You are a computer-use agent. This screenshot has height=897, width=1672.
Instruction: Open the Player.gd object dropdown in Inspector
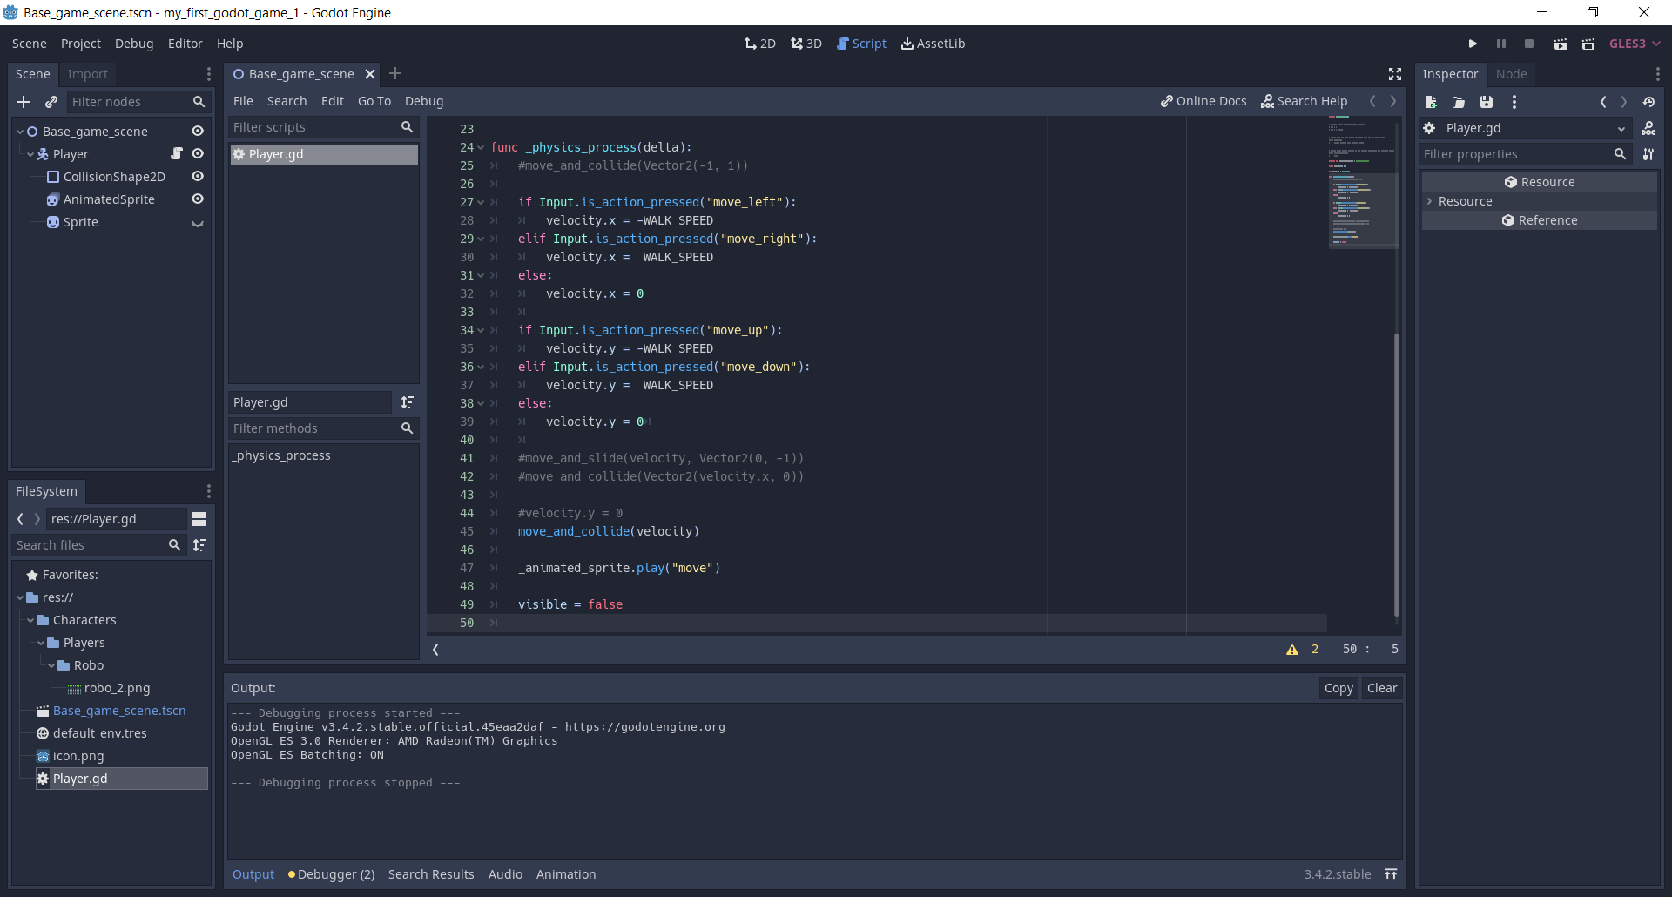point(1527,128)
